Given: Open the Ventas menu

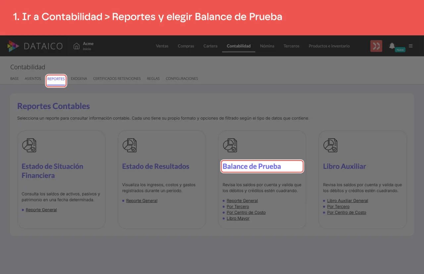Looking at the screenshot, I should pos(162,46).
